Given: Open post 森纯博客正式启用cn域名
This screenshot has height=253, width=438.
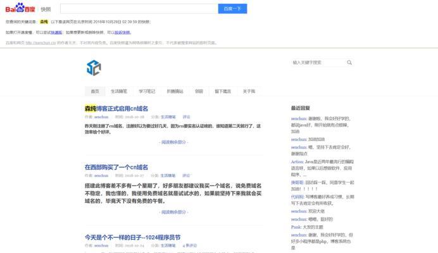Looking at the screenshot, I should click(x=116, y=109).
